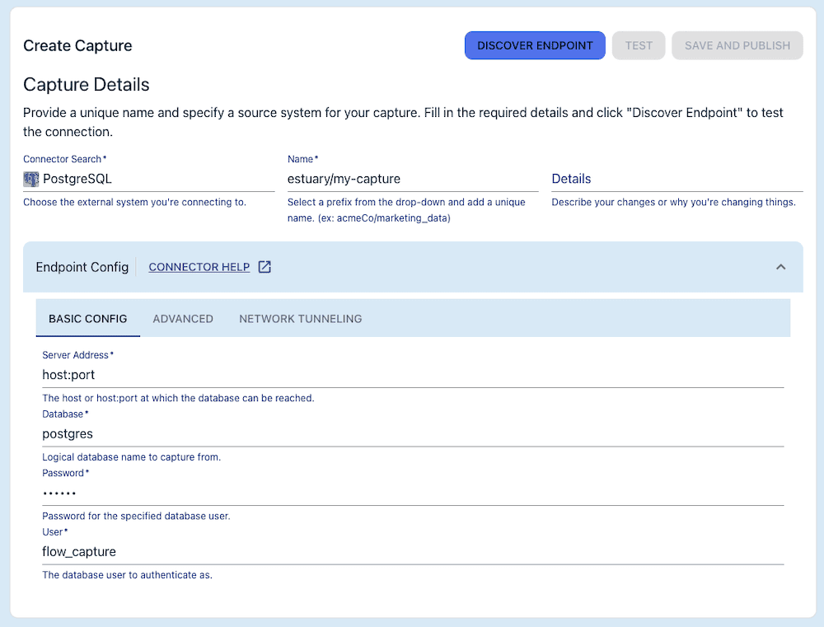Click the User field showing flow_capture
This screenshot has height=627, width=824.
tap(412, 551)
